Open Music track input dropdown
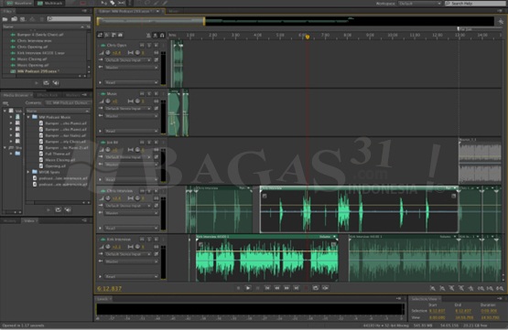The image size is (508, 330). click(x=127, y=109)
